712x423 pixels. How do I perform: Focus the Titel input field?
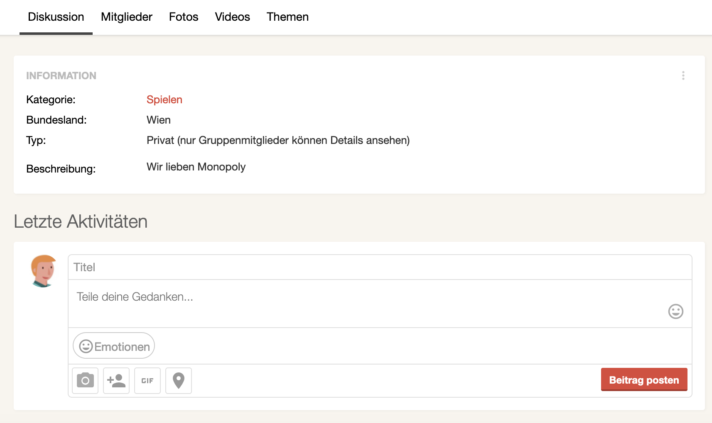click(380, 267)
